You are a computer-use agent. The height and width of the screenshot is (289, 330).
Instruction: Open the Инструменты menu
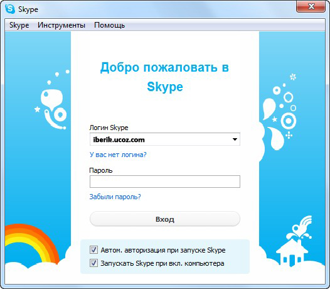coord(61,25)
